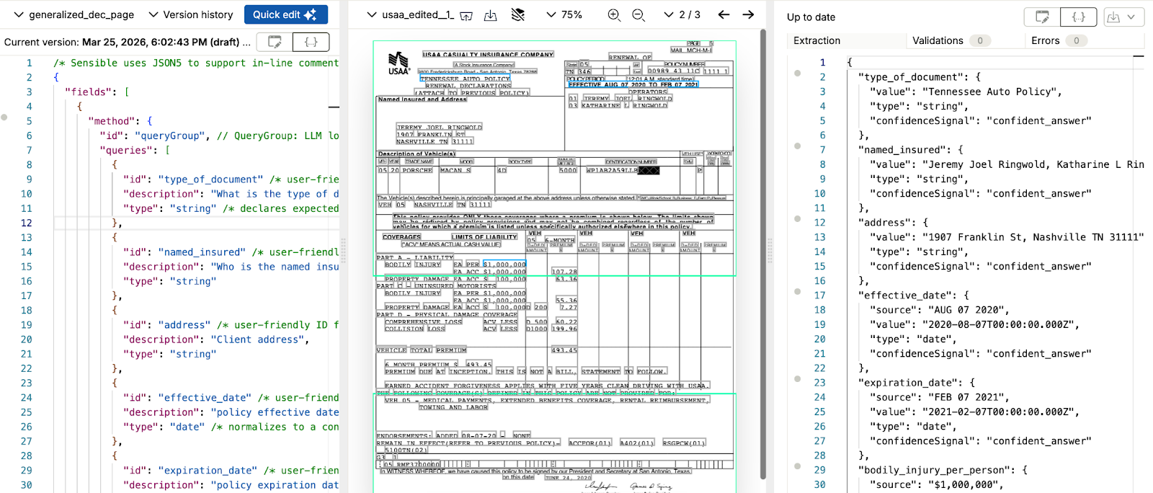
Task: Click the "named_insured": { line in results
Action: (x=911, y=150)
